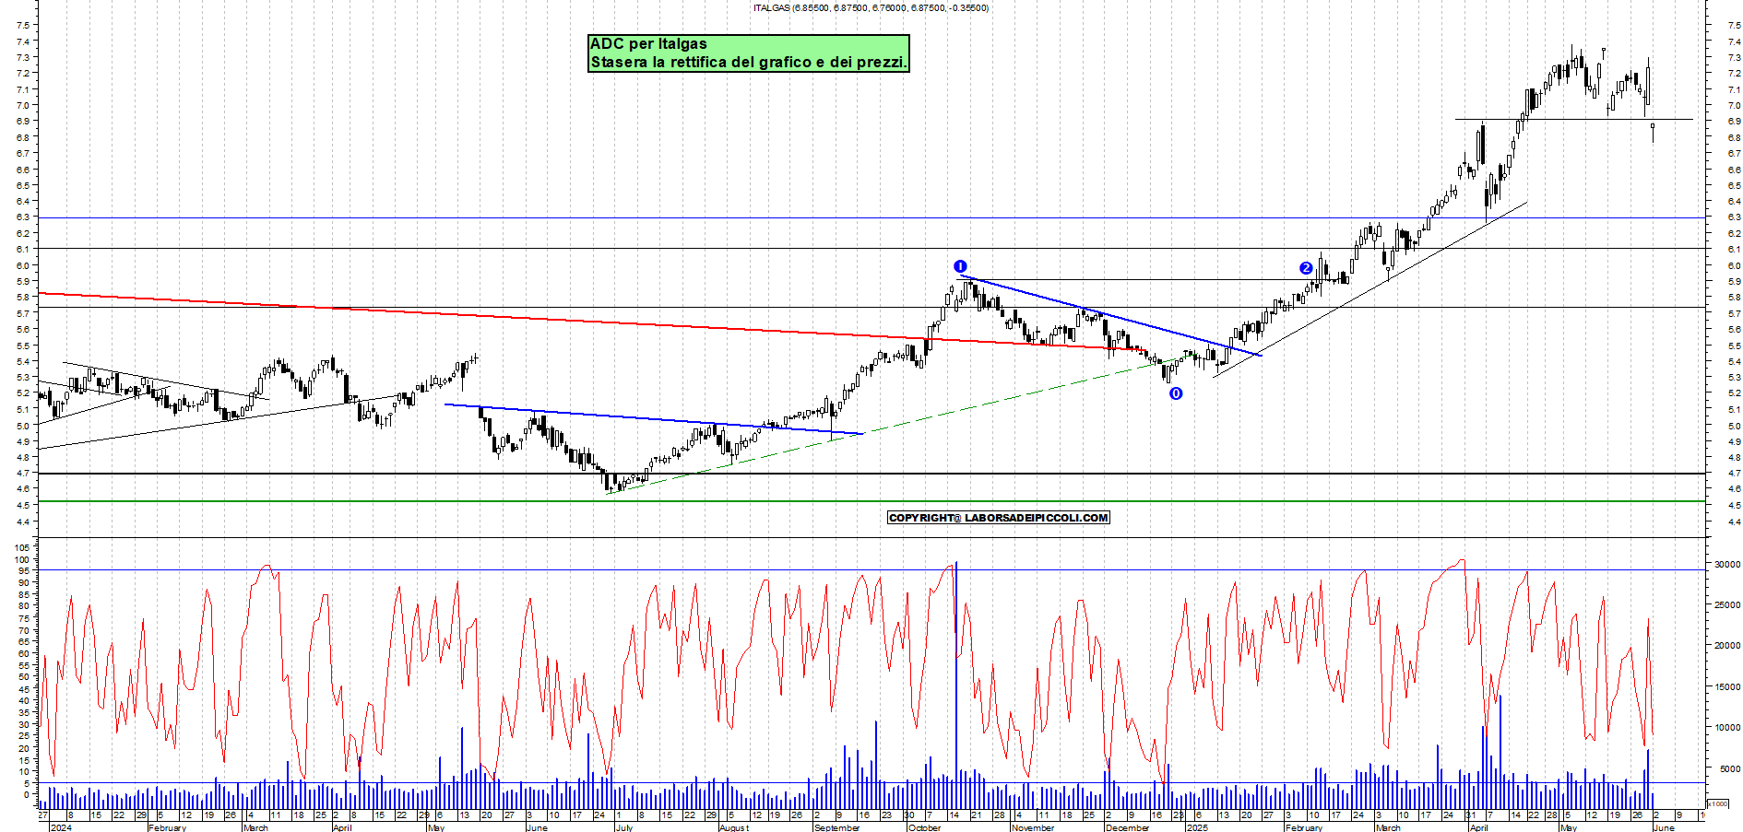The height and width of the screenshot is (832, 1743).
Task: Click the December label on the time axis
Action: (x=1127, y=827)
